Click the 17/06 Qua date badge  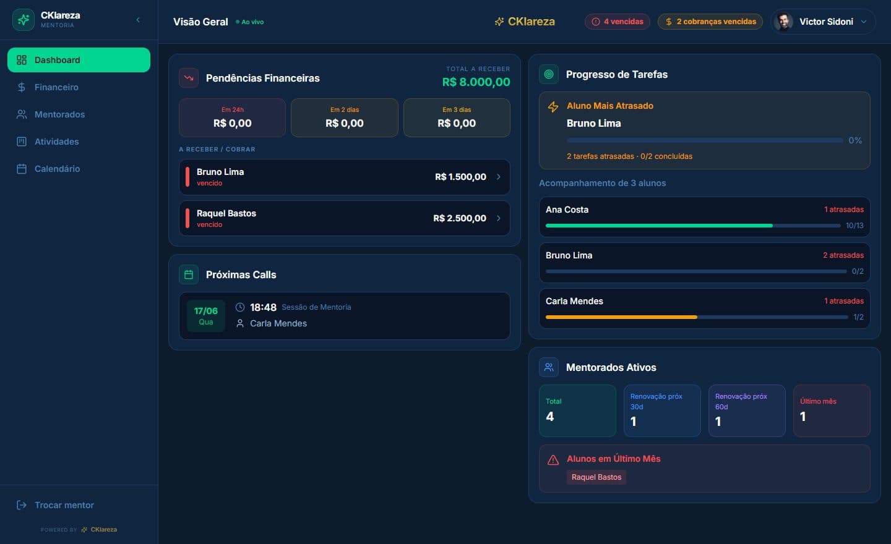click(x=206, y=315)
